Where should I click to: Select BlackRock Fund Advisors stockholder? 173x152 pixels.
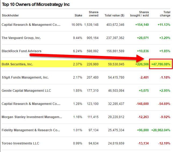[21, 51]
